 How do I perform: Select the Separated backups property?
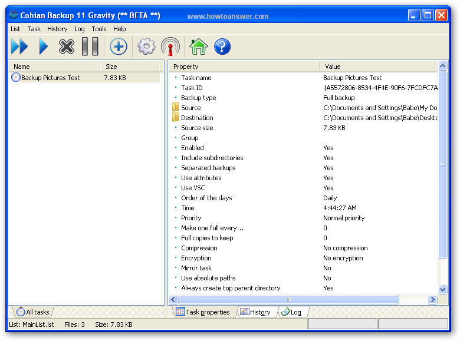click(303, 168)
